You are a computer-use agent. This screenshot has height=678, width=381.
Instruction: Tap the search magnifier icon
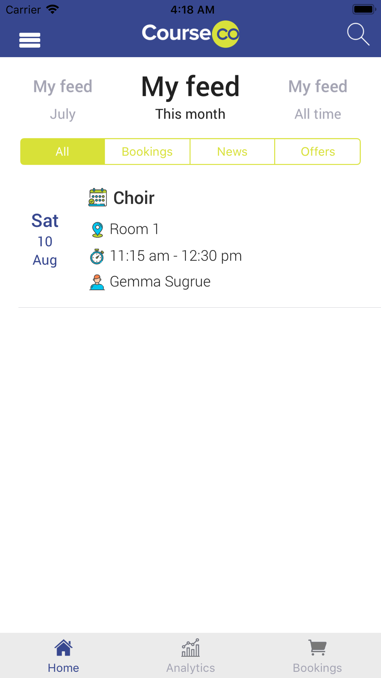(x=358, y=34)
